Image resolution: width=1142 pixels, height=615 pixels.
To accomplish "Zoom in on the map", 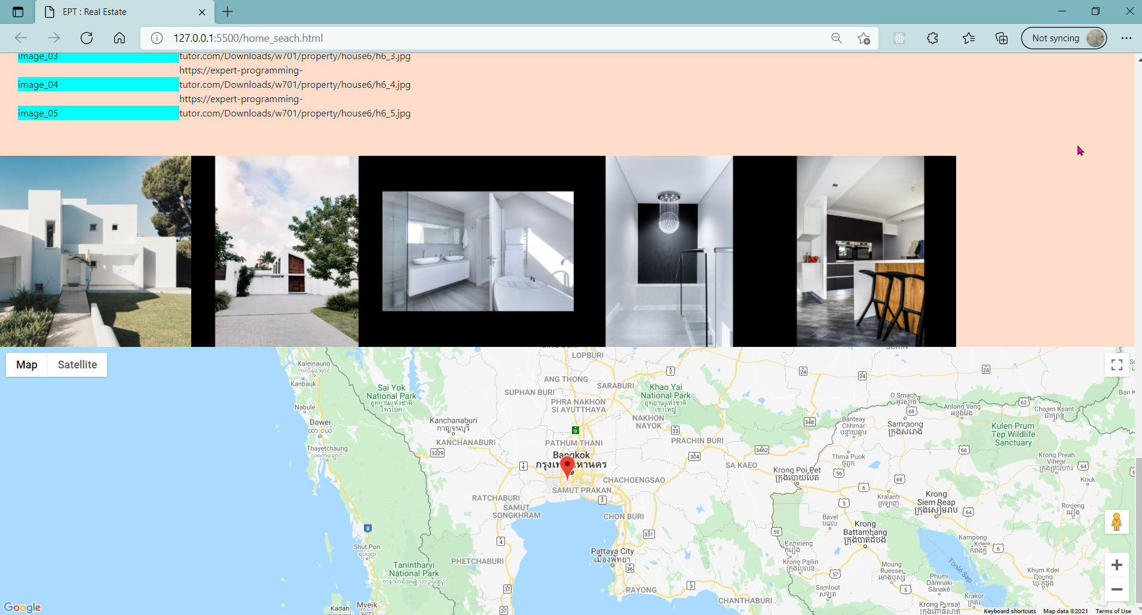I will 1117,565.
